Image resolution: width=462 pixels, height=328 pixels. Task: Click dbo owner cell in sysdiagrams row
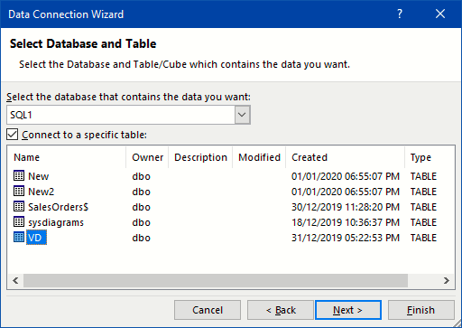pos(141,222)
